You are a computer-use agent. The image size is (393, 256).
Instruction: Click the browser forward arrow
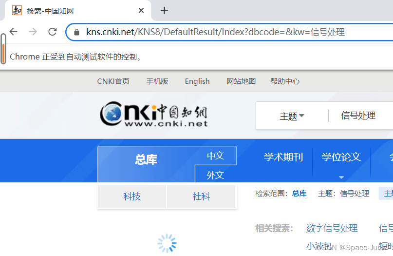(33, 32)
